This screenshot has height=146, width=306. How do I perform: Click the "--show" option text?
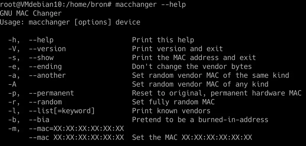click(41, 58)
